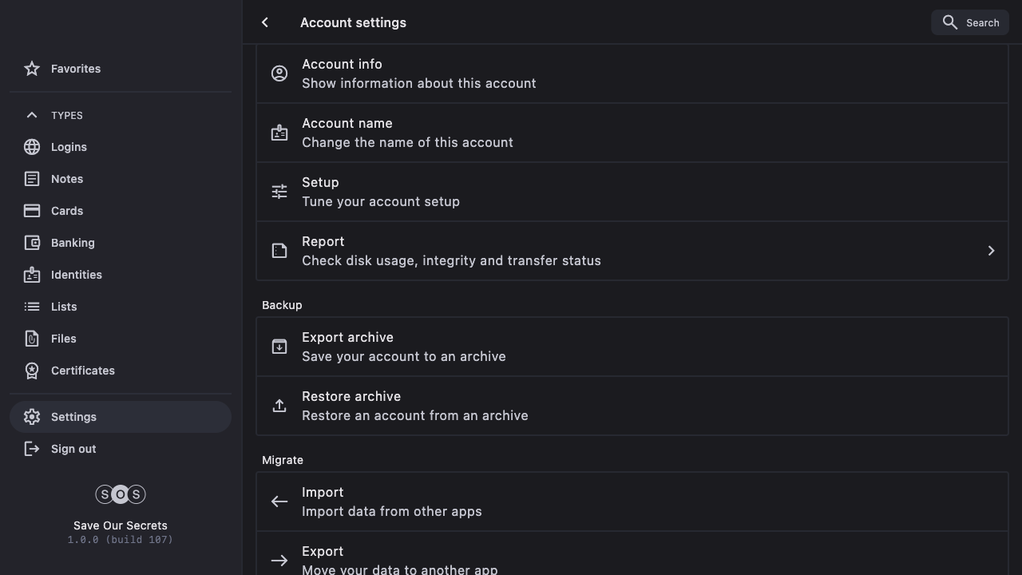
Task: Click Sign out in sidebar
Action: tap(73, 449)
